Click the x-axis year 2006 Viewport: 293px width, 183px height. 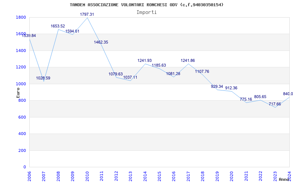pyautogui.click(x=29, y=176)
